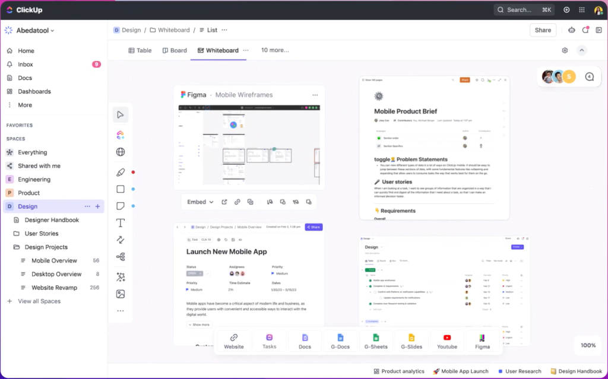Screen dimensions: 608x379
Task: Select the square shape tool
Action: [121, 189]
